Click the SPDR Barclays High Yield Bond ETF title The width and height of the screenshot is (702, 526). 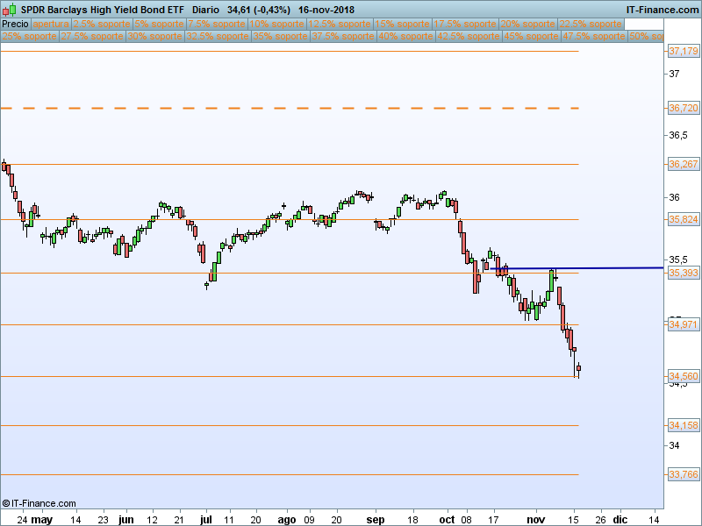coord(103,10)
